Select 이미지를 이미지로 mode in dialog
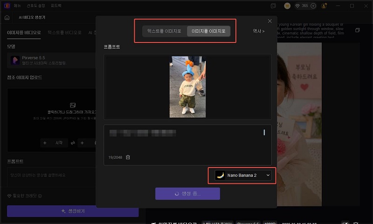The image size is (373, 224). pos(208,31)
